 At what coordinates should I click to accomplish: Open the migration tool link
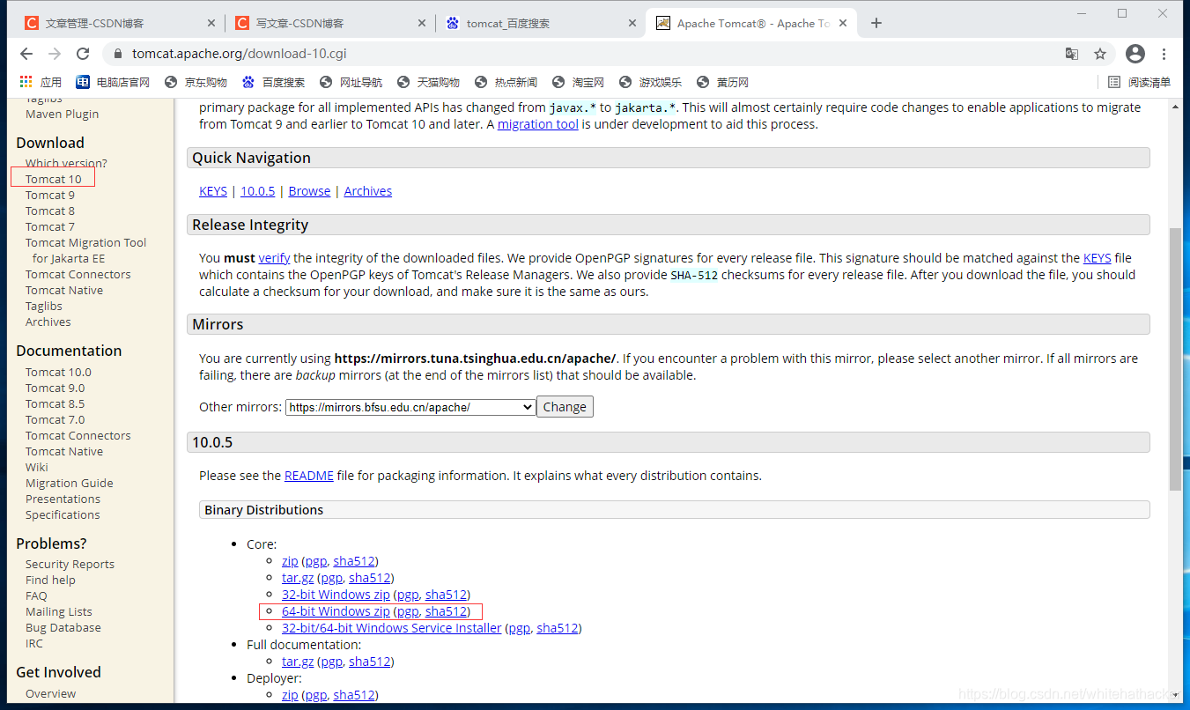click(538, 124)
